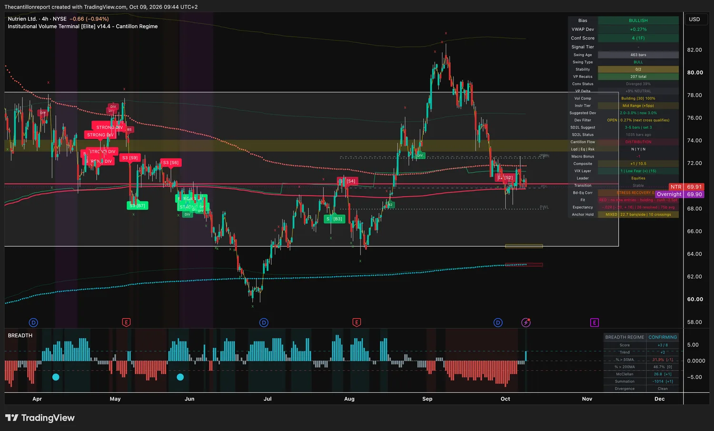Click the green S3 [B7] buy signal label
This screenshot has width=714, height=431.
(x=138, y=205)
